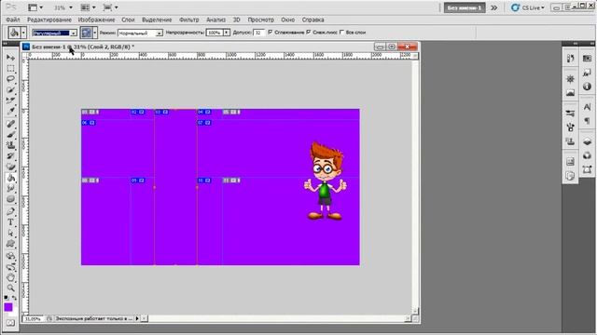
Task: Open the Clone Source stamp panel icon
Action: [570, 141]
